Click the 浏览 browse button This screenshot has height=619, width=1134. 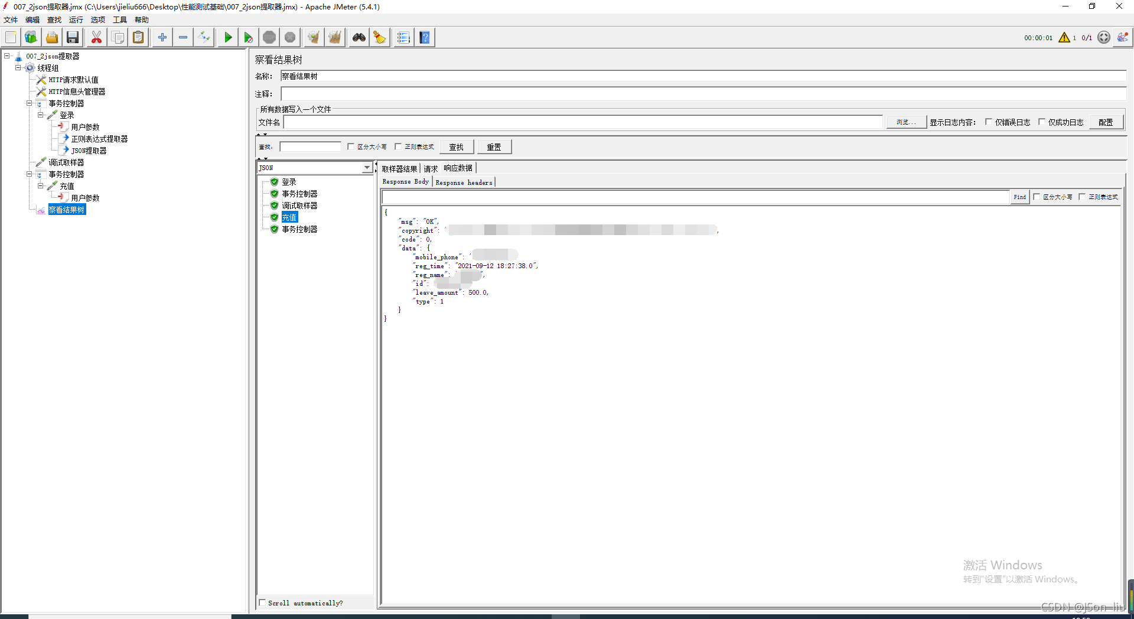[906, 122]
